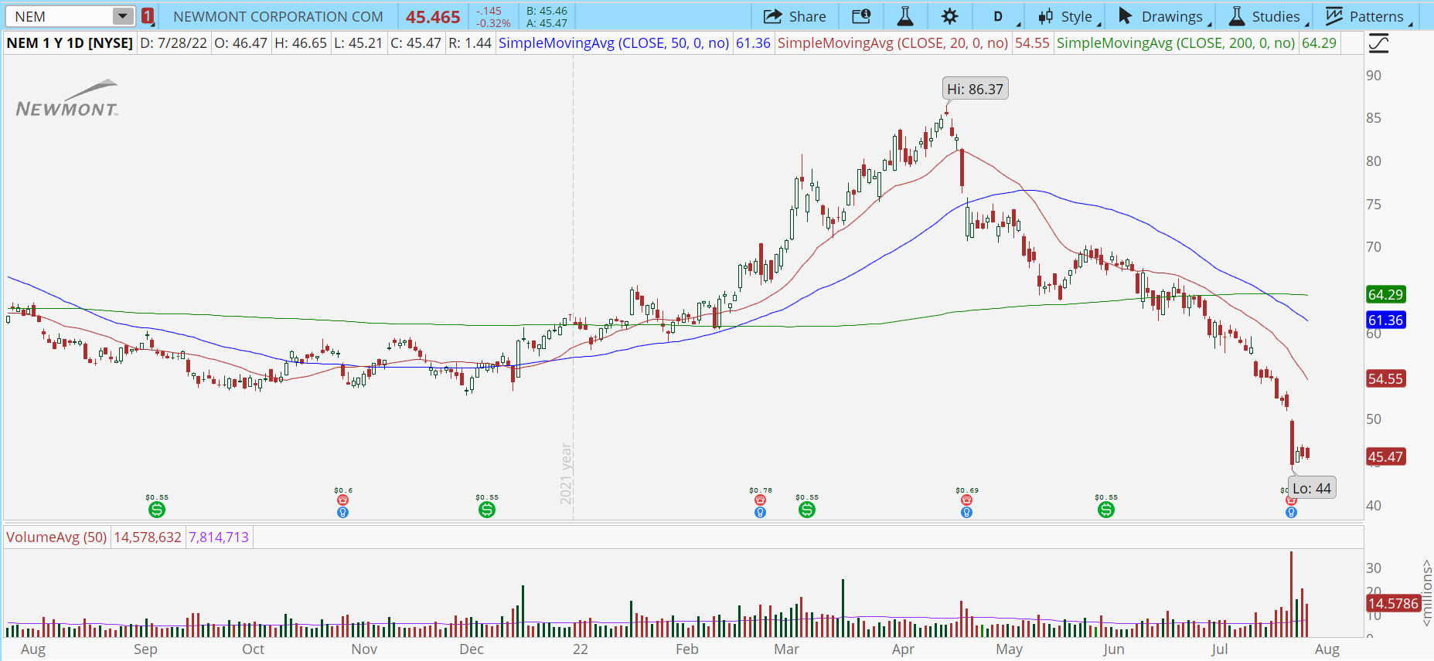Click the $0.69 earnings phone icon
The height and width of the screenshot is (661, 1434).
(966, 500)
